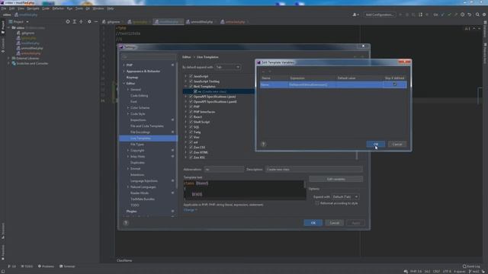This screenshot has height=274, width=488.
Task: Select .gitignore file in project tree
Action: click(x=27, y=33)
